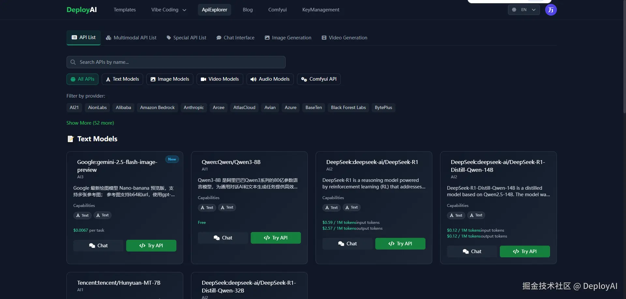This screenshot has height=299, width=626.
Task: Open the Templates nav item
Action: [x=125, y=10]
